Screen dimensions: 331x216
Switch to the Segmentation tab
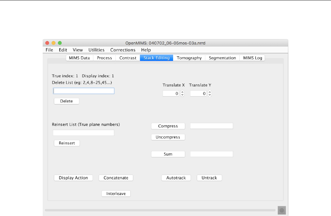[222, 58]
